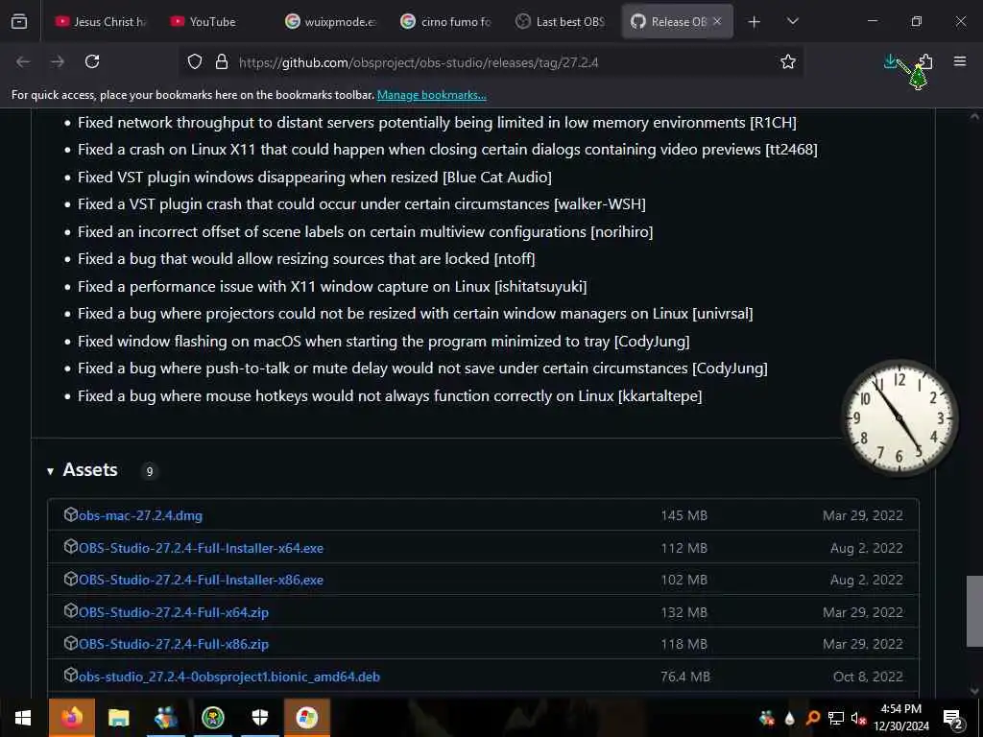Click package icon beside obs-mac-27.2.4.dmg

pos(71,514)
